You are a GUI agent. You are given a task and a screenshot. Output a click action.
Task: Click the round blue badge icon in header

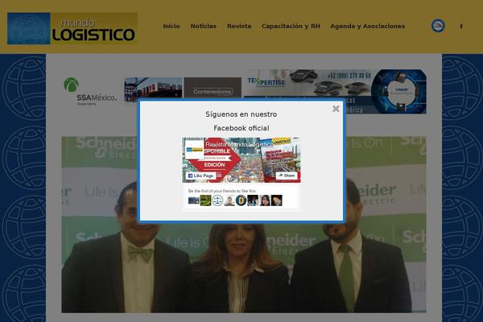pos(438,26)
